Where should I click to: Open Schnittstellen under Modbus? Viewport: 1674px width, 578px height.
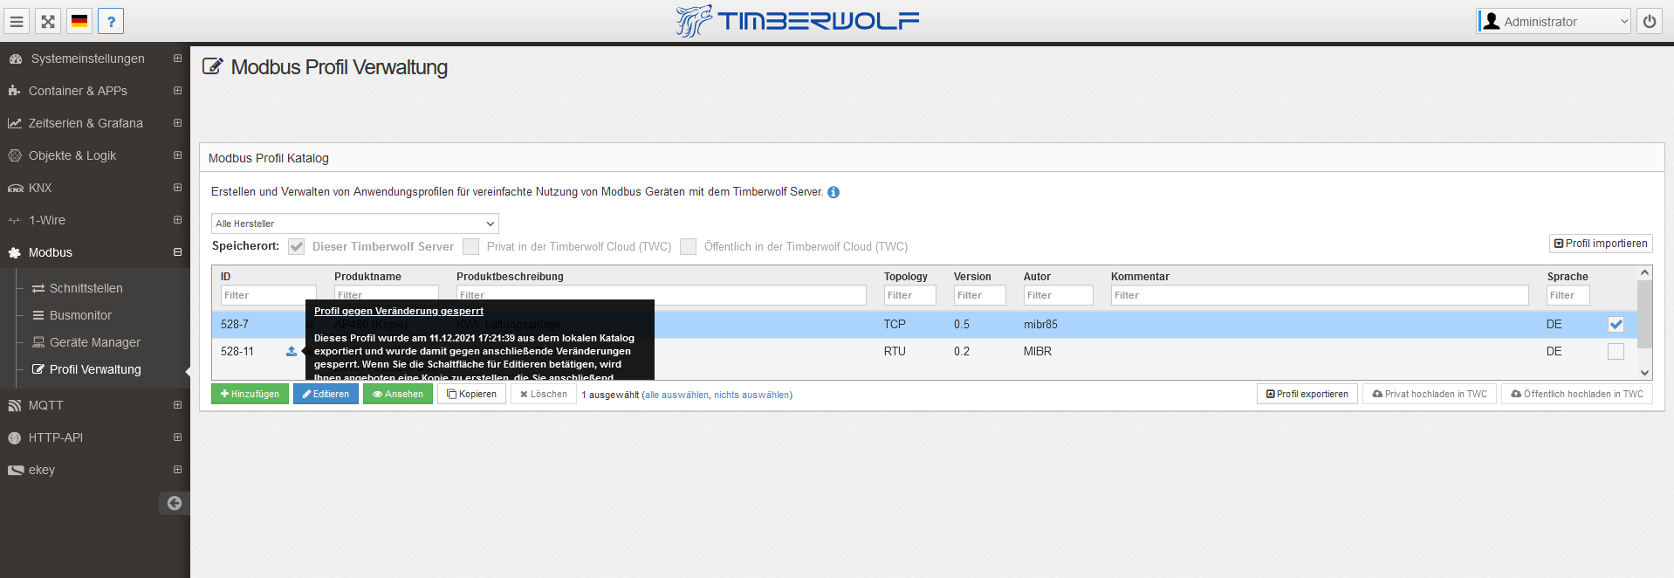click(x=86, y=288)
